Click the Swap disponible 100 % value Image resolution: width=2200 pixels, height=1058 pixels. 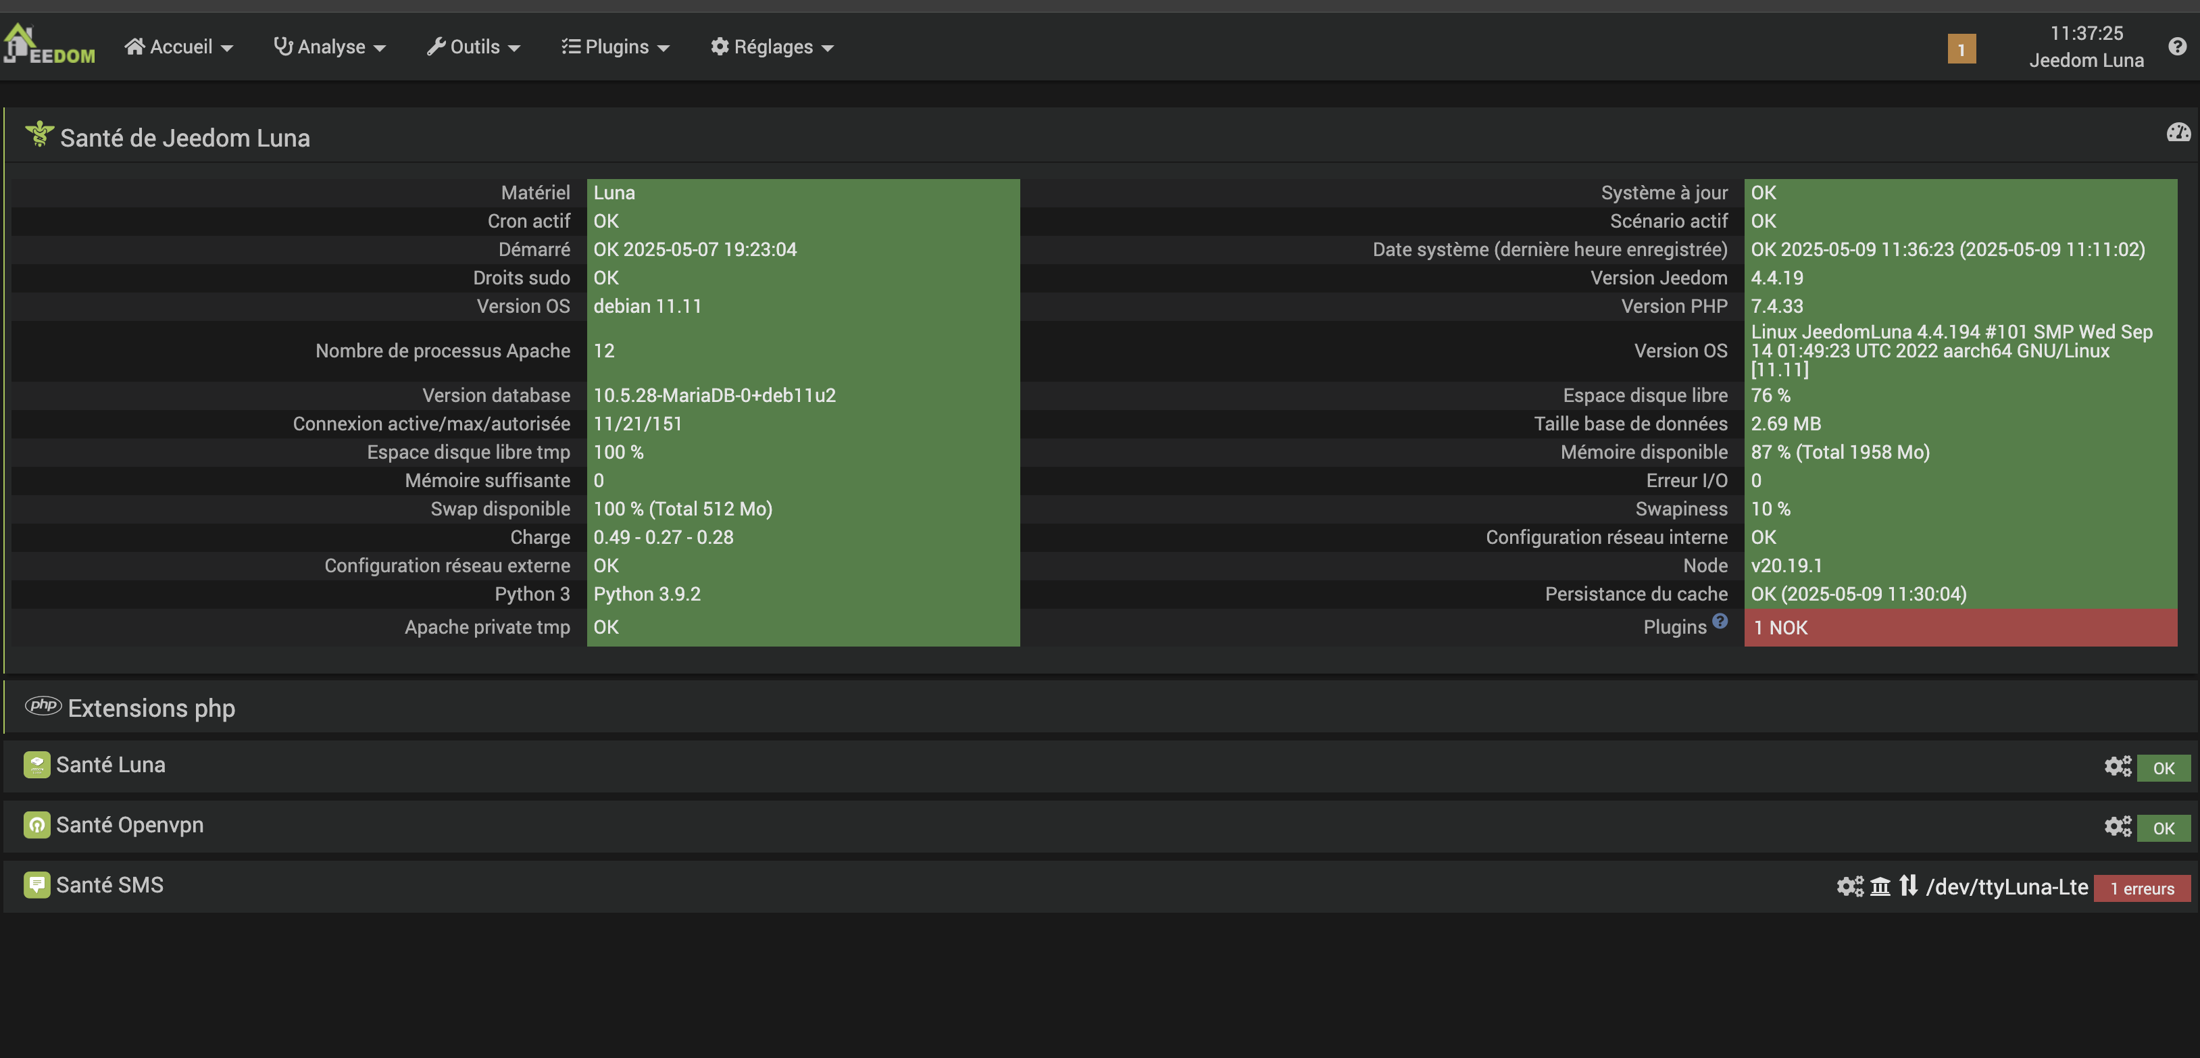(682, 509)
